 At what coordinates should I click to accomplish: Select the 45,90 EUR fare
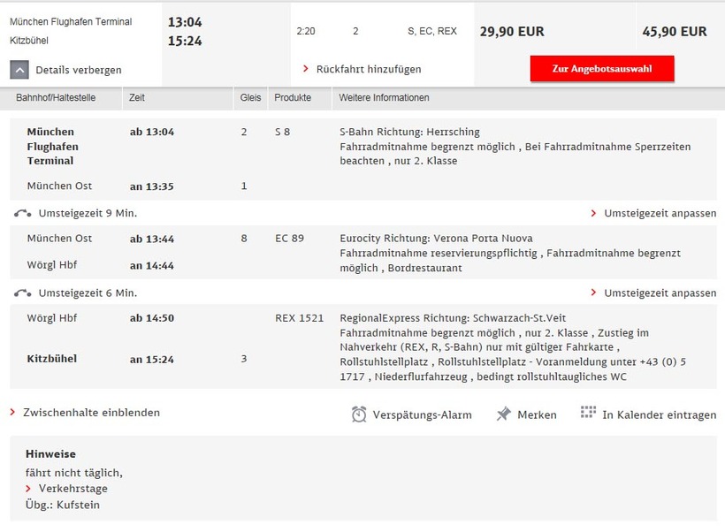pos(675,32)
